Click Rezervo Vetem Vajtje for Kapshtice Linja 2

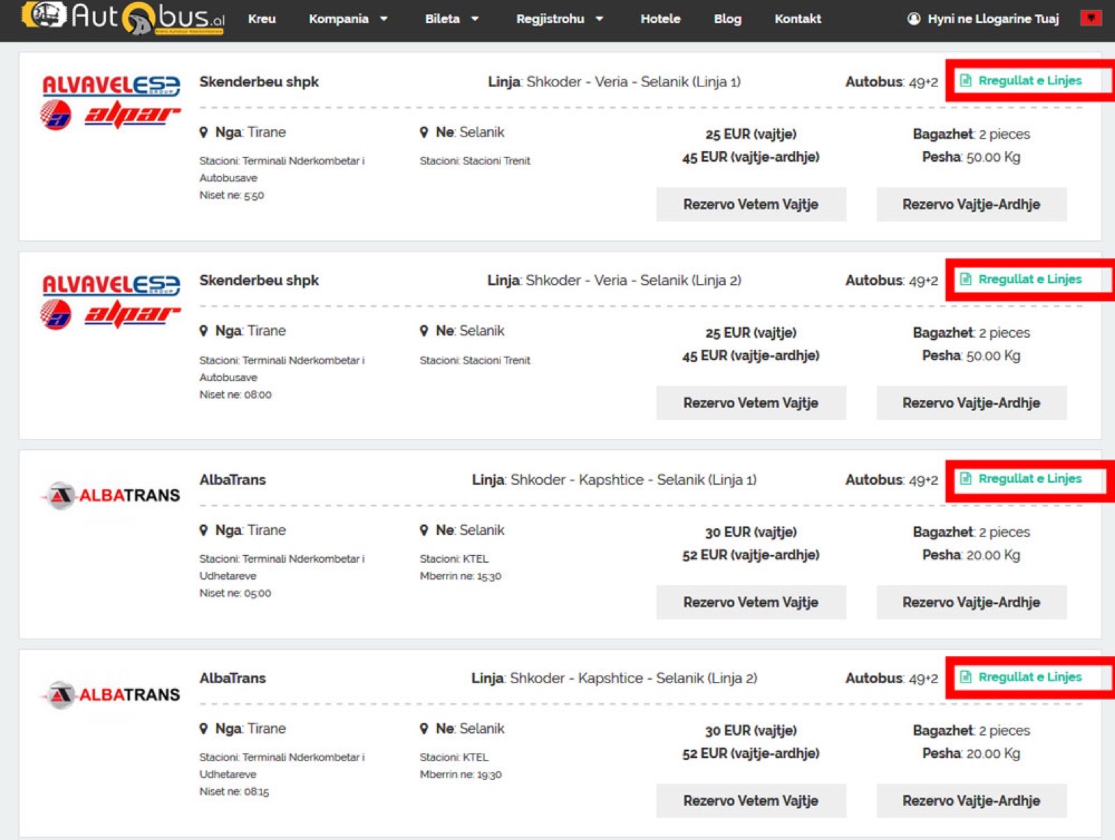tap(751, 801)
